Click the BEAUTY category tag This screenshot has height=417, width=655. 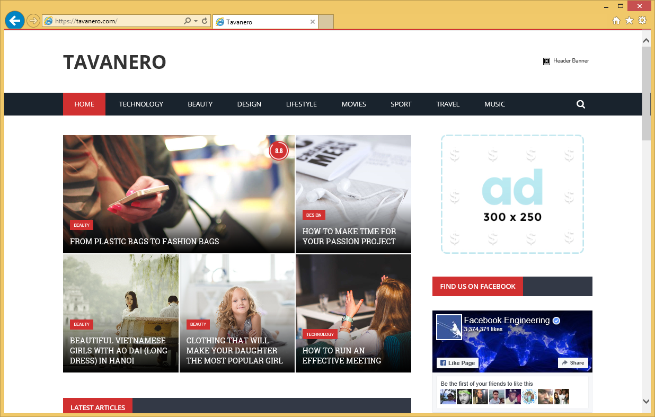81,225
